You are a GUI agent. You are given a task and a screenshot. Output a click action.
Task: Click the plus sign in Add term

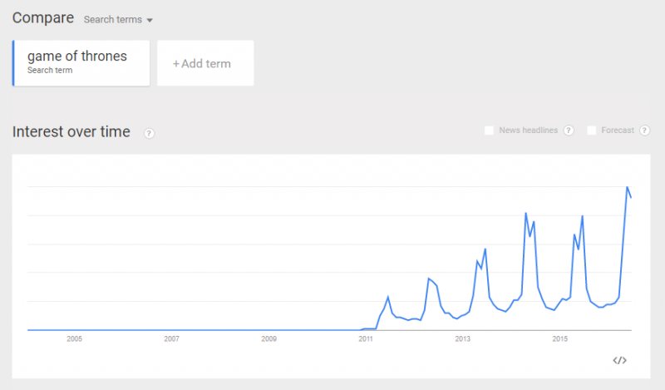(176, 64)
